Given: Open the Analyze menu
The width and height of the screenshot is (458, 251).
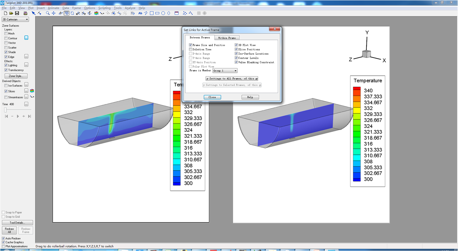Looking at the screenshot, I should [130, 8].
